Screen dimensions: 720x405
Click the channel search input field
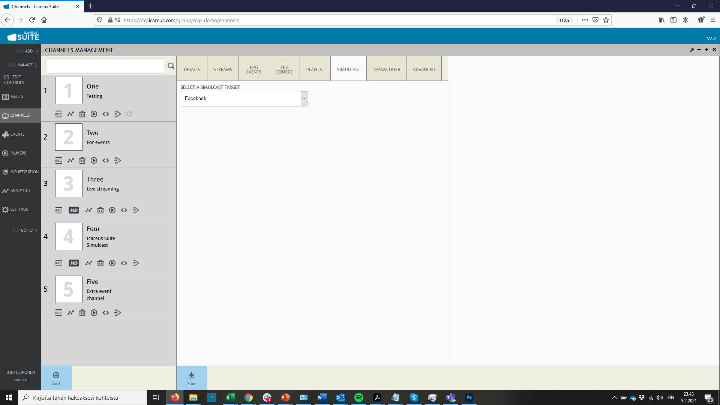[x=105, y=66]
